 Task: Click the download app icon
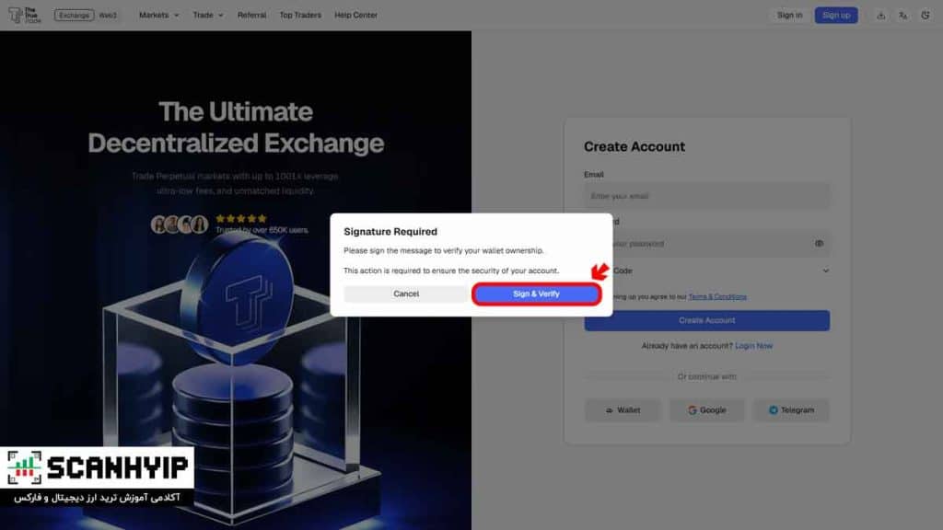[880, 15]
